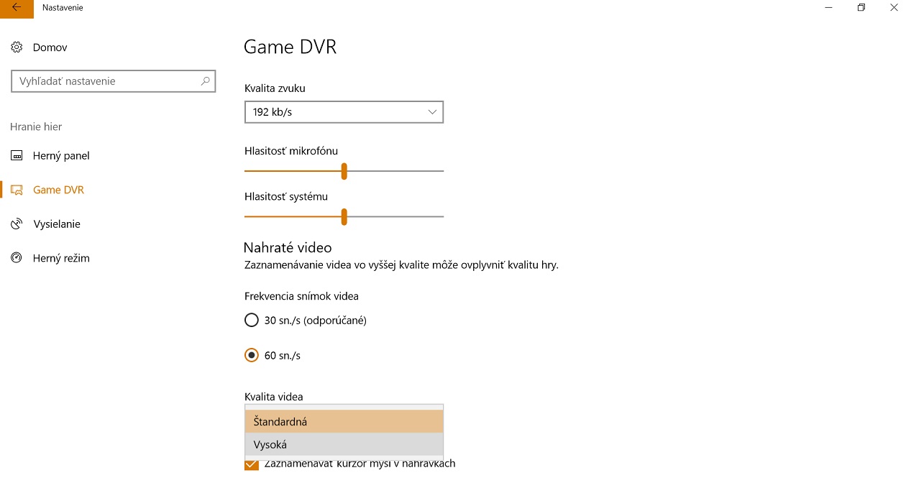Go back with the orange arrow button

tap(17, 8)
